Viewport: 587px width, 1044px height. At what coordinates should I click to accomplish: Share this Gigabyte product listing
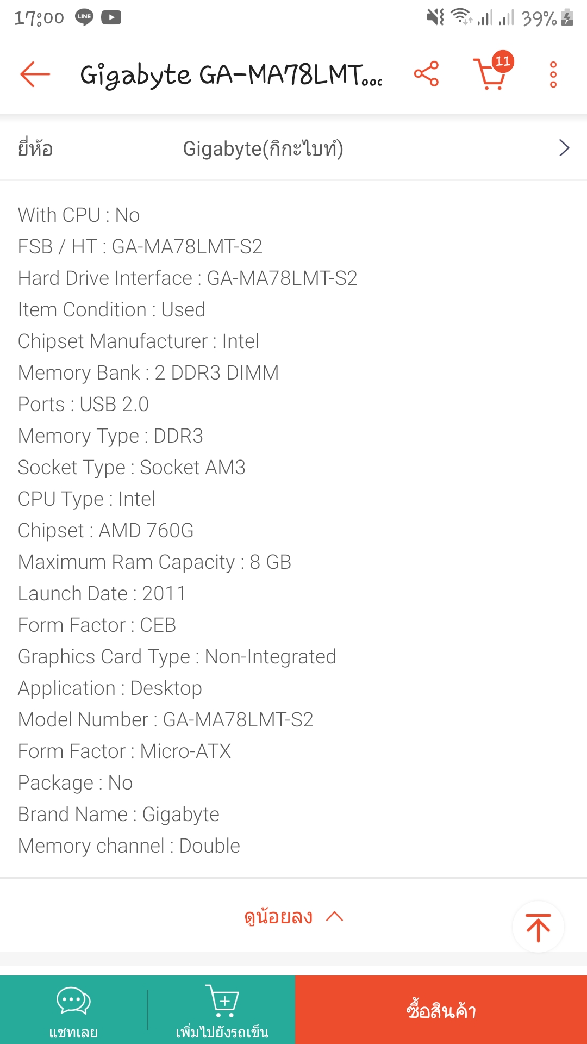pos(426,74)
